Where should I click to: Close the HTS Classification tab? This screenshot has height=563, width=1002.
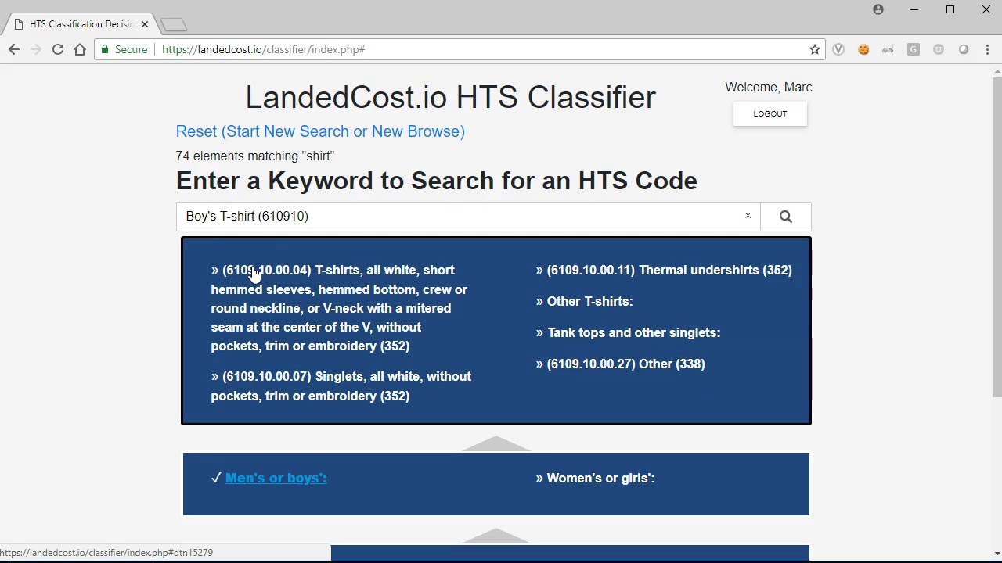point(145,24)
